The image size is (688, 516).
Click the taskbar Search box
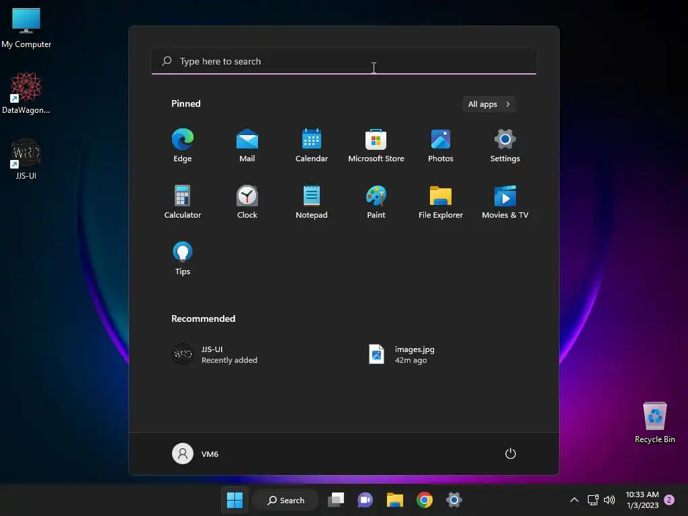(286, 500)
